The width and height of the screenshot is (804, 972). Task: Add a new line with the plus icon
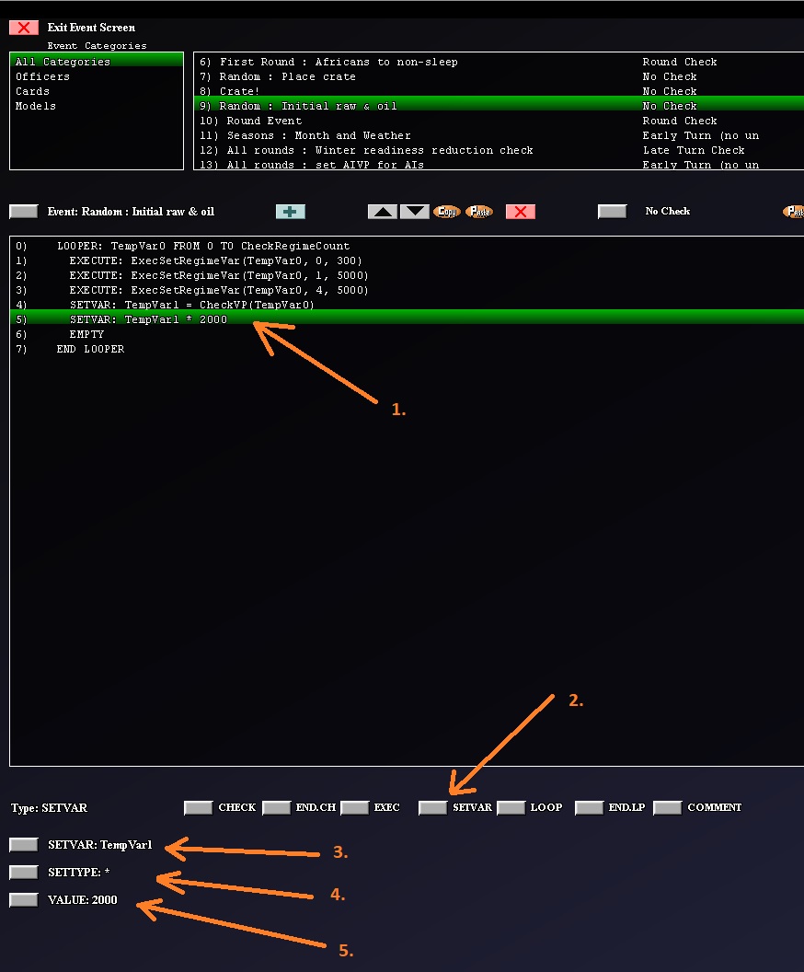click(x=290, y=212)
